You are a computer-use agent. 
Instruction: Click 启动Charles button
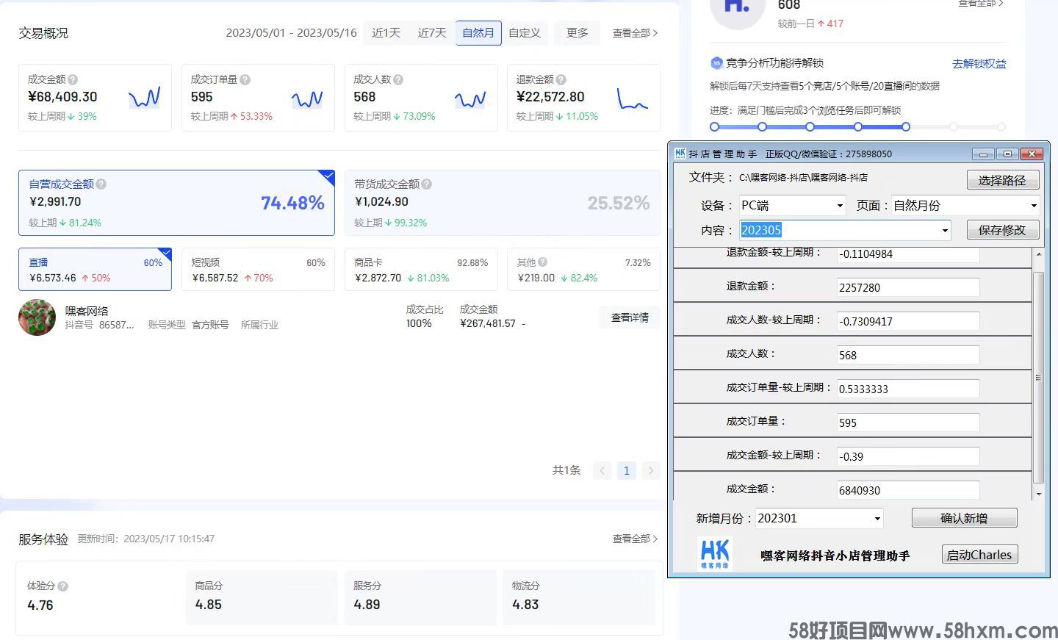click(979, 555)
